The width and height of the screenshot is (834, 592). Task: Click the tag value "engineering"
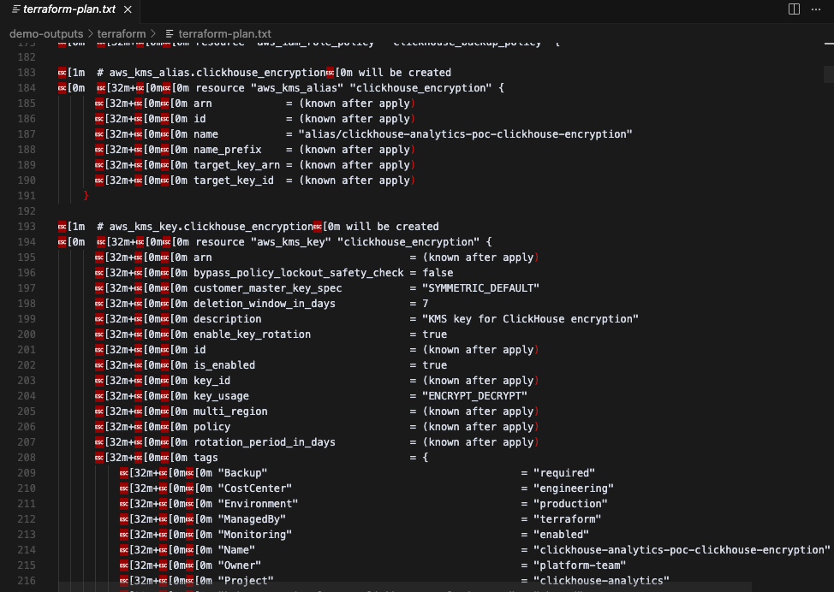(574, 488)
